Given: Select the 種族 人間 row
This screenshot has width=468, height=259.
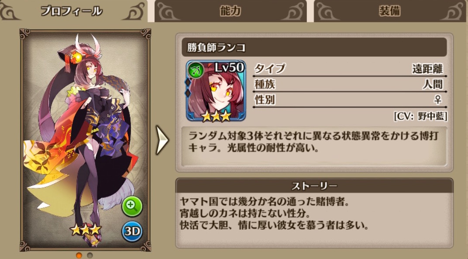Looking at the screenshot, I should [x=350, y=85].
